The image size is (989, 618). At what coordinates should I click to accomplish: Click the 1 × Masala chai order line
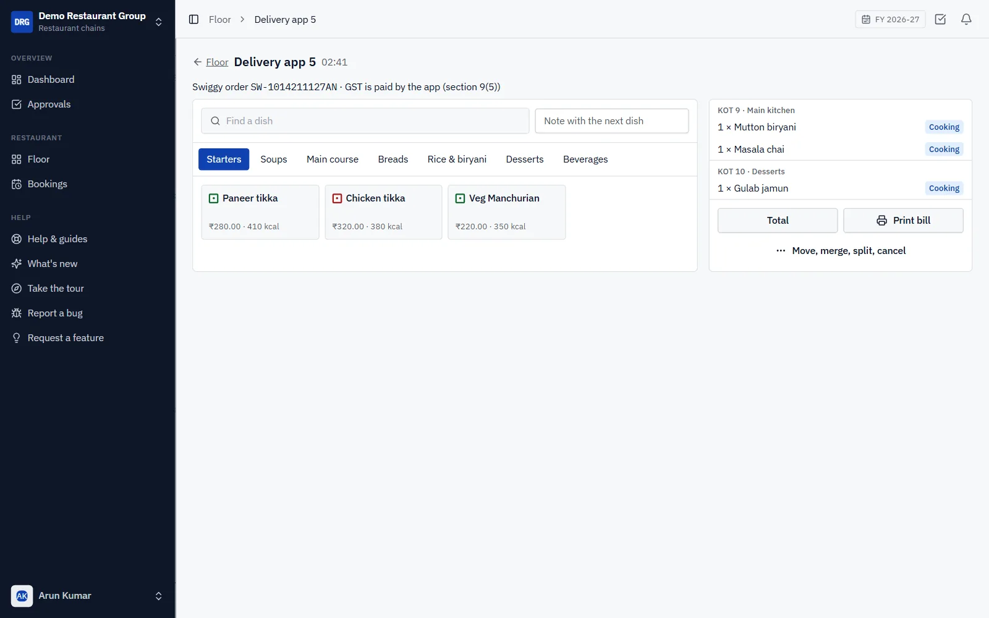840,150
